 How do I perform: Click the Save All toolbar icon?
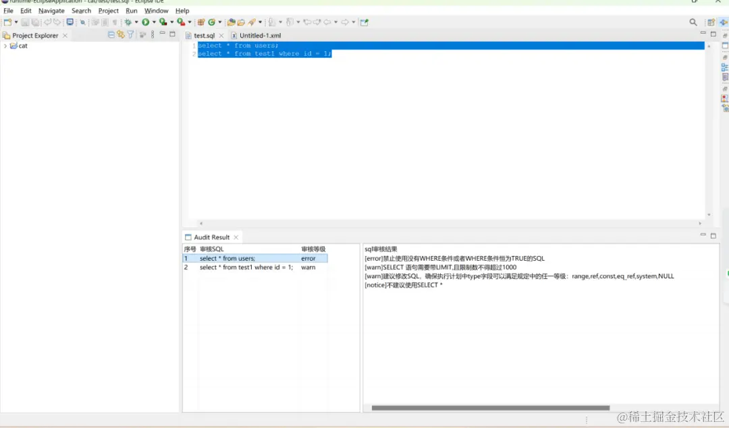35,22
